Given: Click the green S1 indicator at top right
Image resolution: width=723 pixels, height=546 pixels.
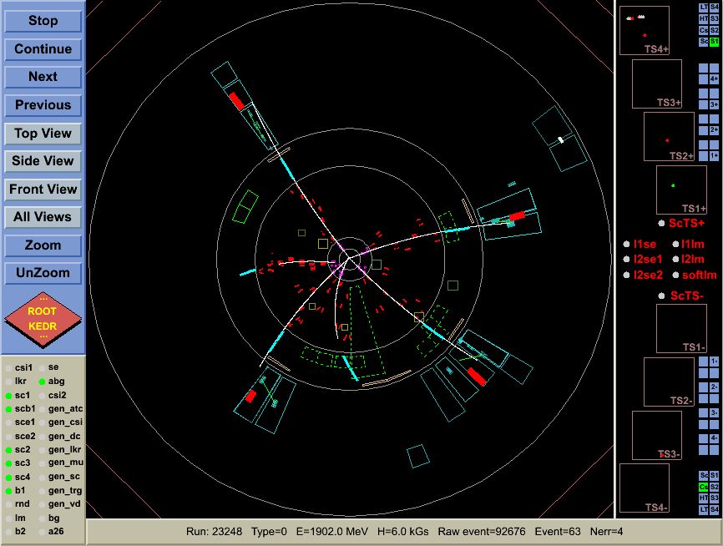Looking at the screenshot, I should tap(714, 41).
